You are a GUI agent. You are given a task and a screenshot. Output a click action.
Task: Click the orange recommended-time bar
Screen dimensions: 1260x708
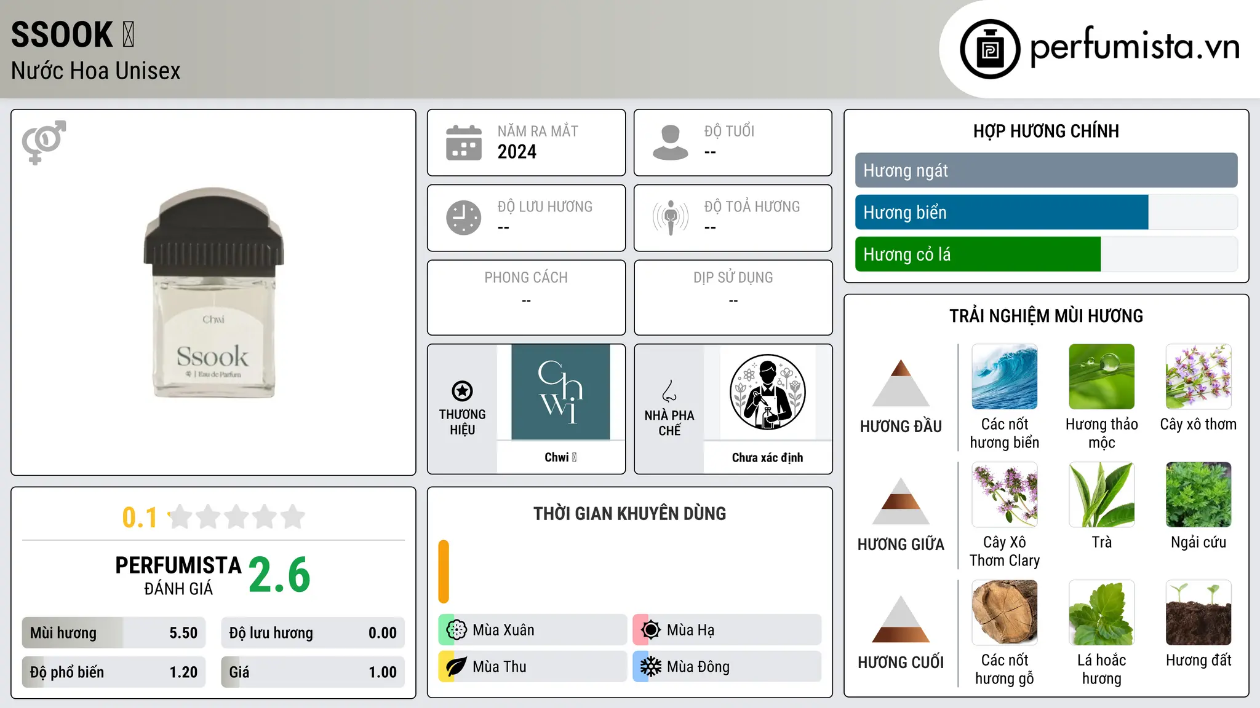(444, 572)
